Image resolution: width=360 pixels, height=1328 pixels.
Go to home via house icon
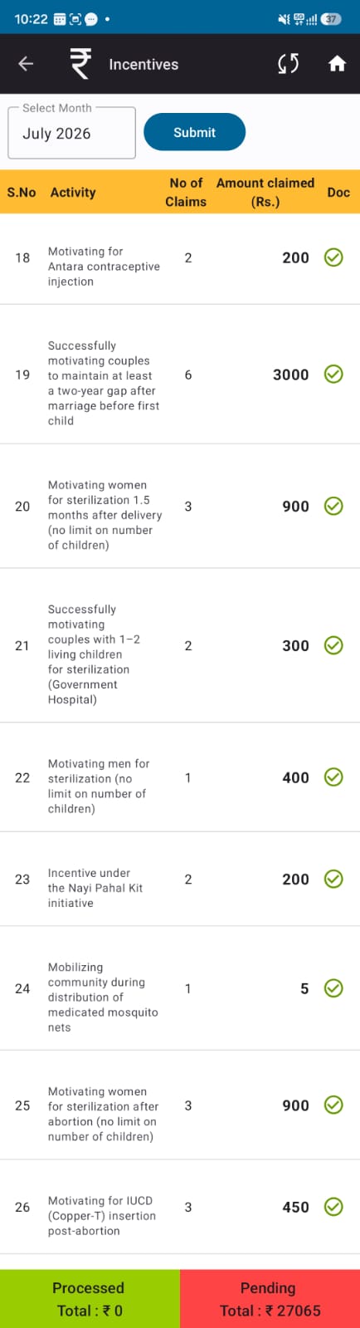pyautogui.click(x=337, y=64)
